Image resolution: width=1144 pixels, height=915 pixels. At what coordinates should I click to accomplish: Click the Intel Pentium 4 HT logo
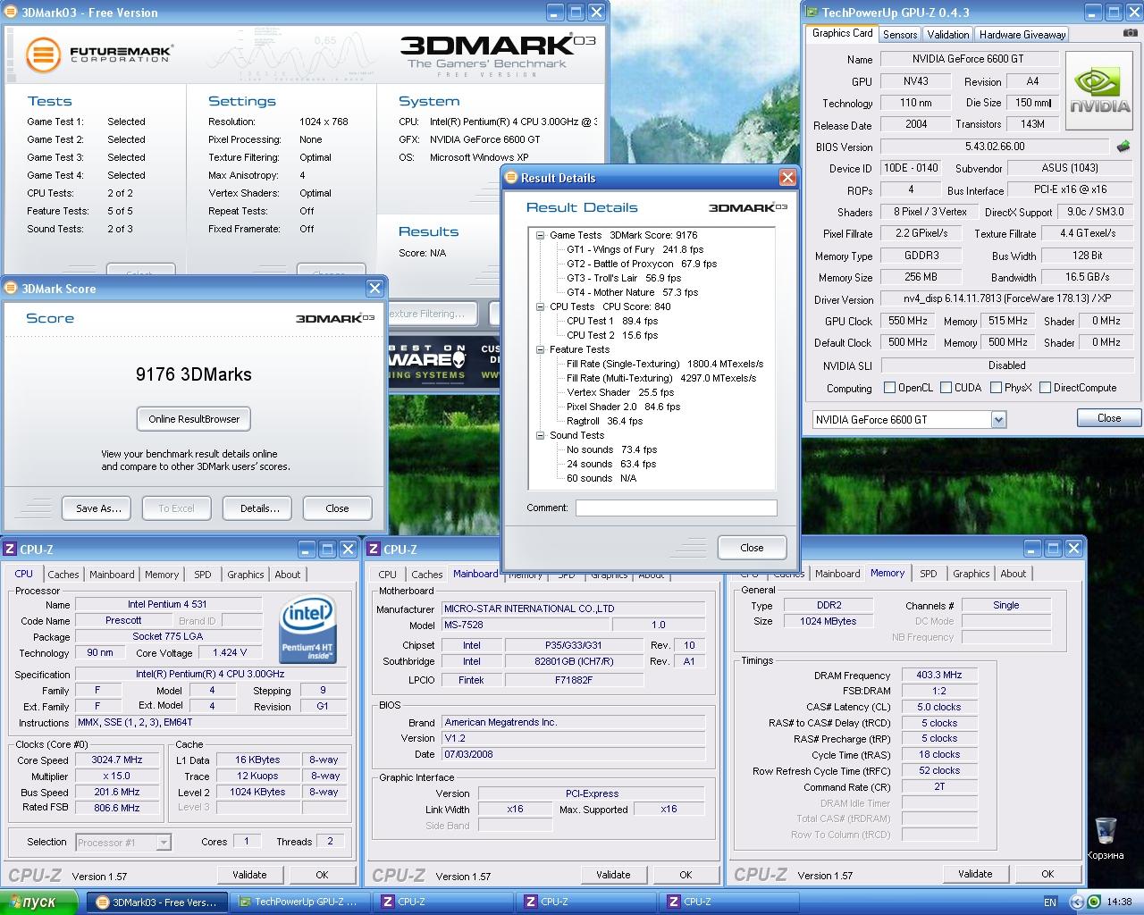click(307, 629)
